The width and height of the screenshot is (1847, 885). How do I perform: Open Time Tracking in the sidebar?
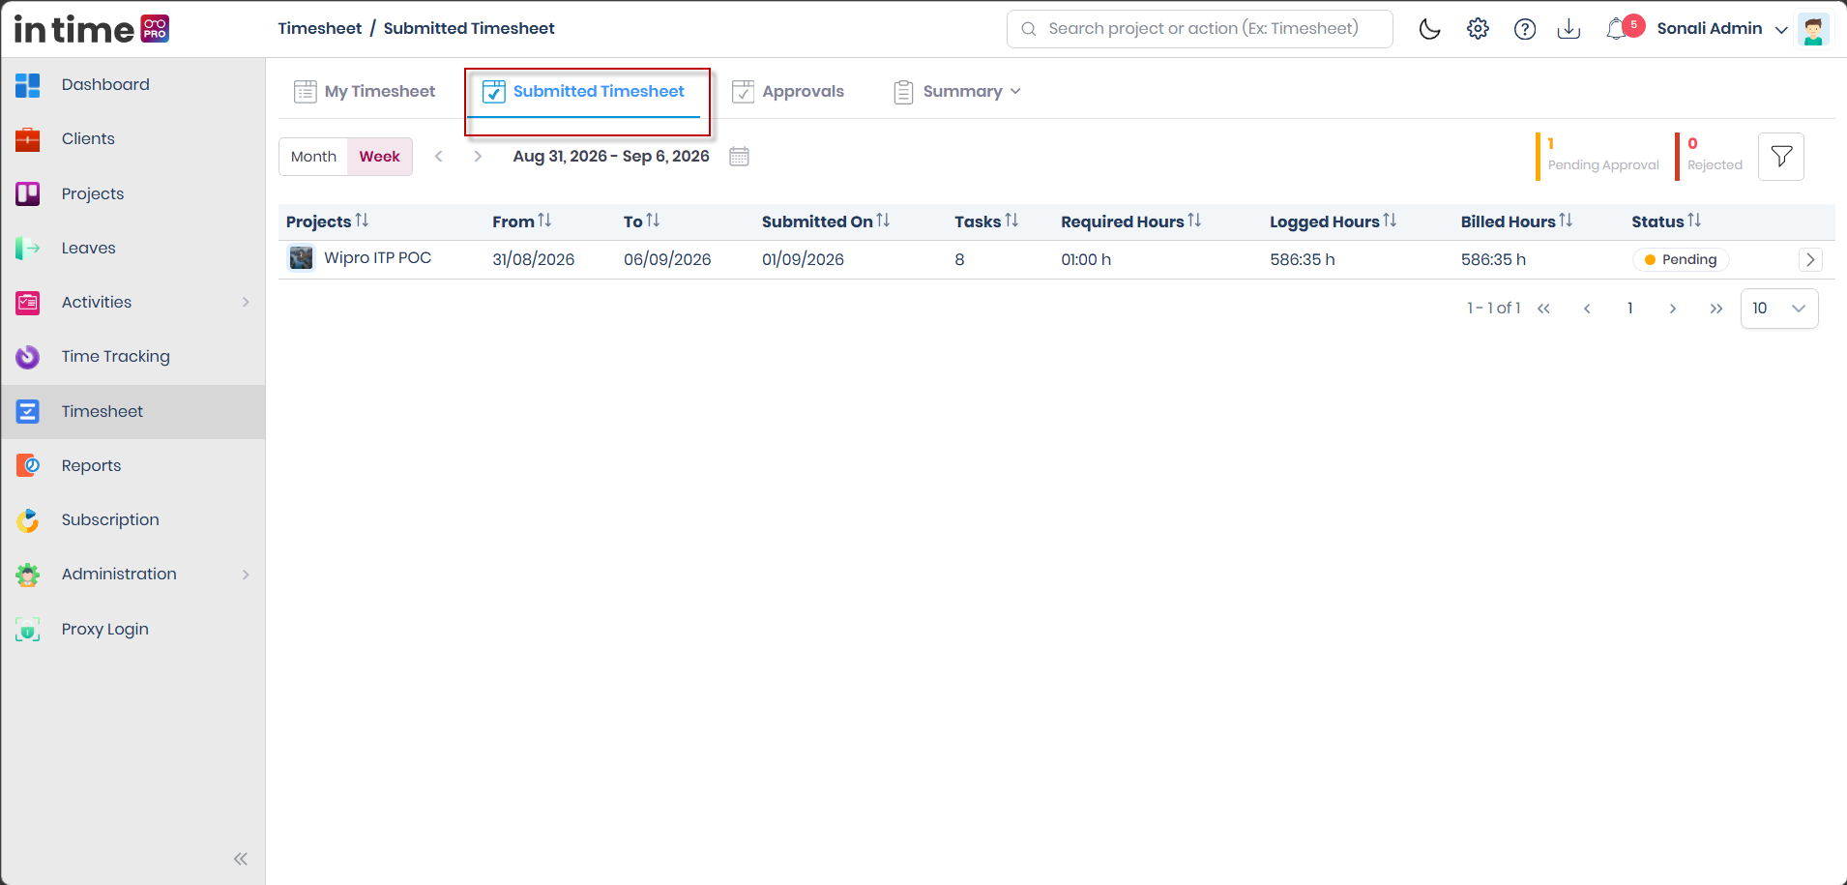132,356
